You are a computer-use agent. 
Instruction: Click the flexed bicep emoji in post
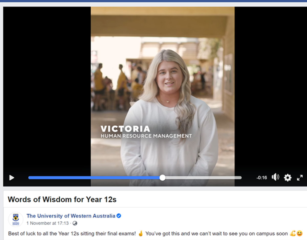(x=293, y=233)
